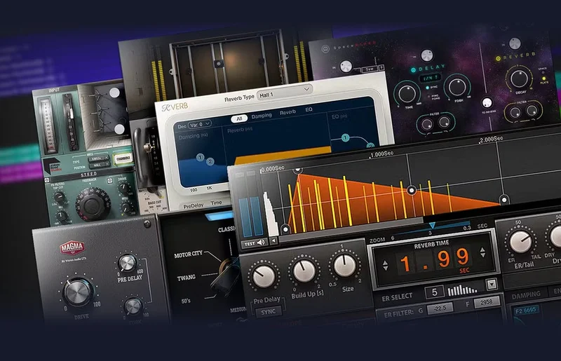Open the mics TYPE dropdown in Abbey Road Chambers

pos(98,158)
